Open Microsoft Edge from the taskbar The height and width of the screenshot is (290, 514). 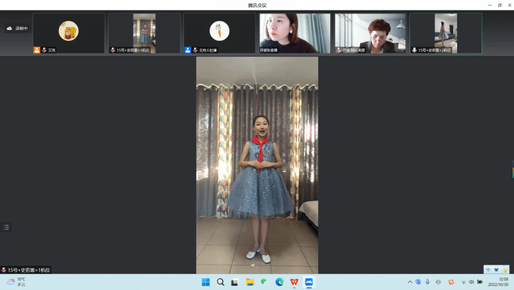(x=279, y=282)
